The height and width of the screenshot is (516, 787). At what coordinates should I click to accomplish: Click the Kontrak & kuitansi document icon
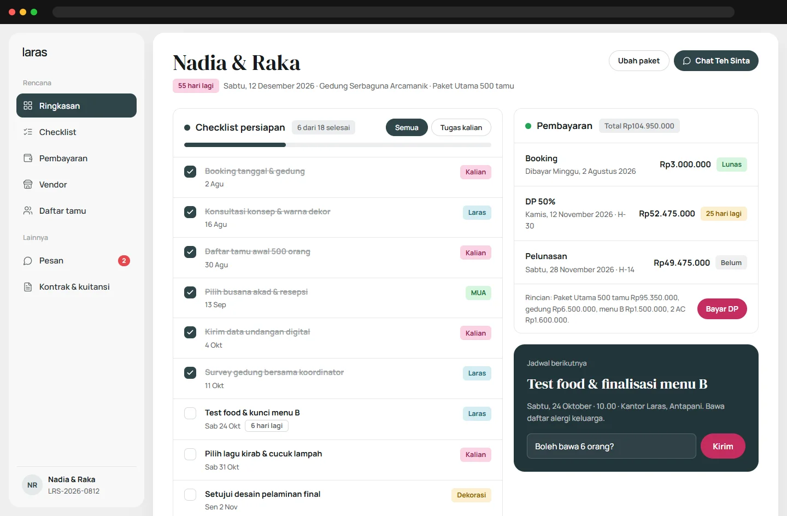(x=28, y=287)
